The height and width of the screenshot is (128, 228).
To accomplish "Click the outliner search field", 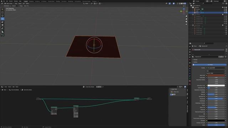I will tap(207, 4).
